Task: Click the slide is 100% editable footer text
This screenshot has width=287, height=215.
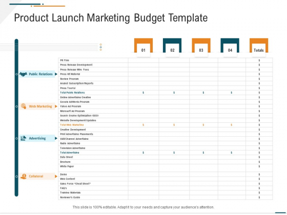Action: tap(143, 207)
